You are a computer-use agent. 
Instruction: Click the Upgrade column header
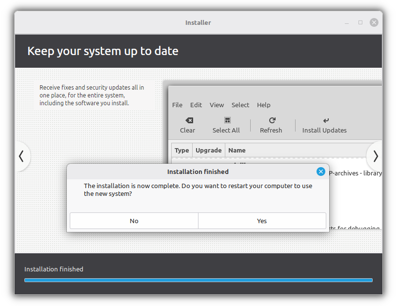tap(208, 150)
